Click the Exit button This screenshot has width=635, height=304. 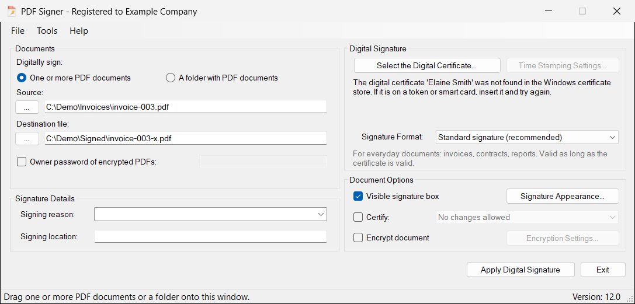coord(603,270)
